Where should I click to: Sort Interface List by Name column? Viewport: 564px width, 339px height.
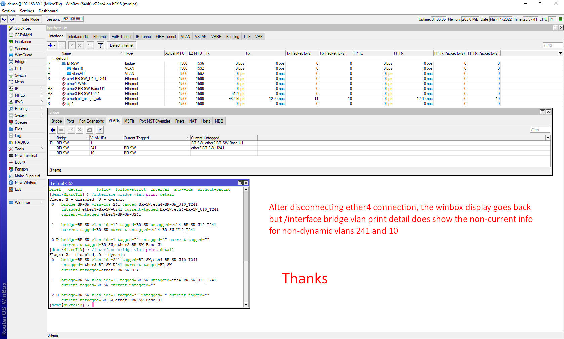(x=92, y=53)
